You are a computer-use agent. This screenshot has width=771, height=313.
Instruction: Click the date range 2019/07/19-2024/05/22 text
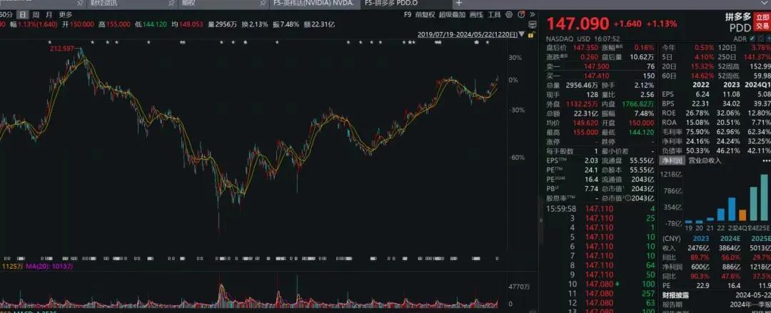[467, 34]
